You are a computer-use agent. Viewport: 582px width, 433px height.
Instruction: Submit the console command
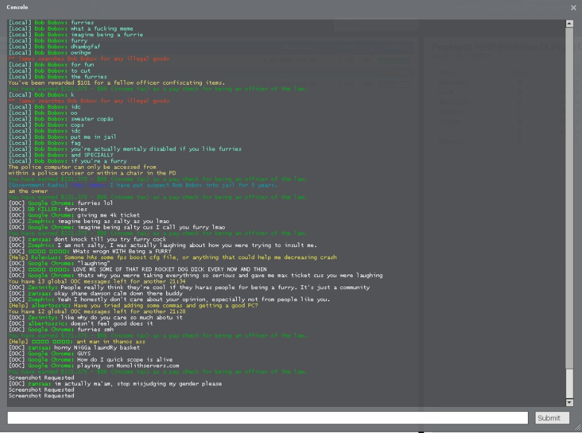552,418
